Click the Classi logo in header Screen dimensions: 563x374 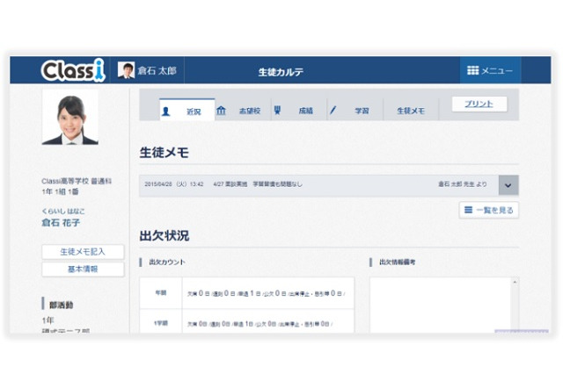tap(73, 70)
